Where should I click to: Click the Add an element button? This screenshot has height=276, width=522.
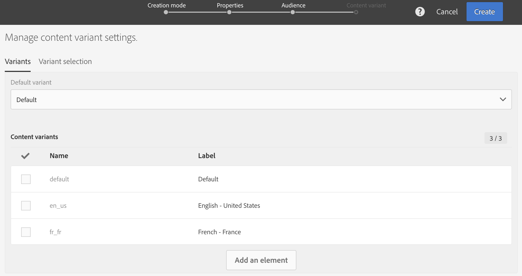pyautogui.click(x=261, y=260)
